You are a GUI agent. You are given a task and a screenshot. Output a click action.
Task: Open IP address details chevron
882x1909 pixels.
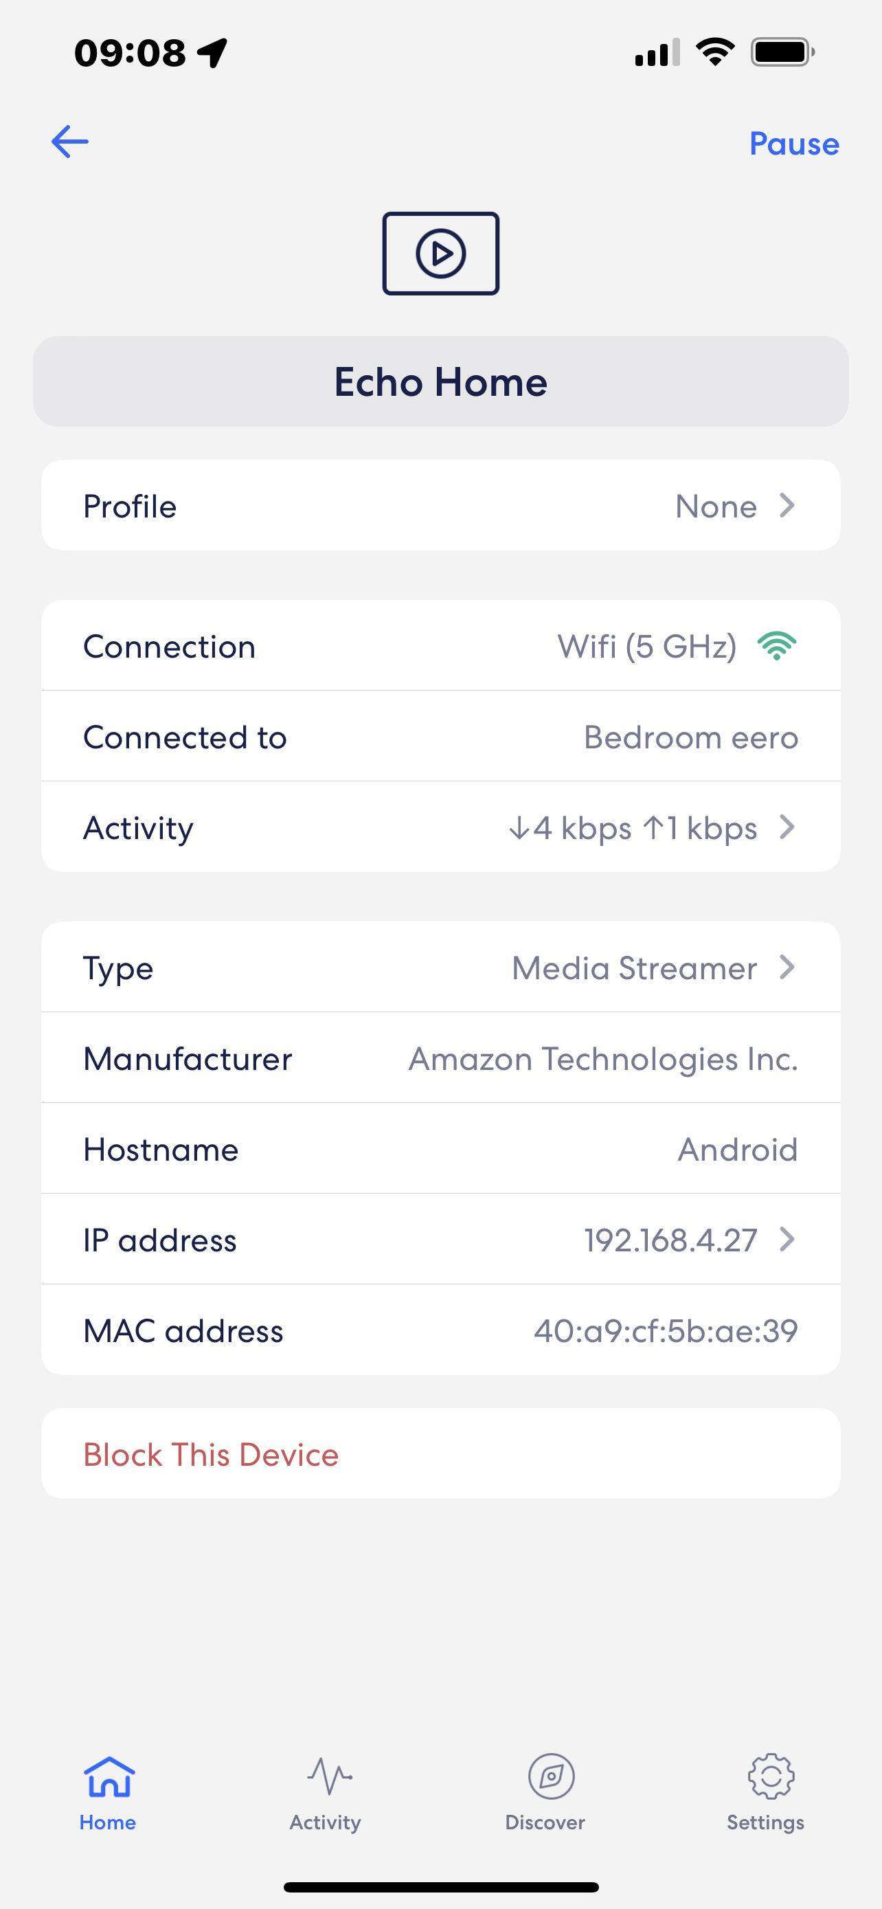[787, 1239]
